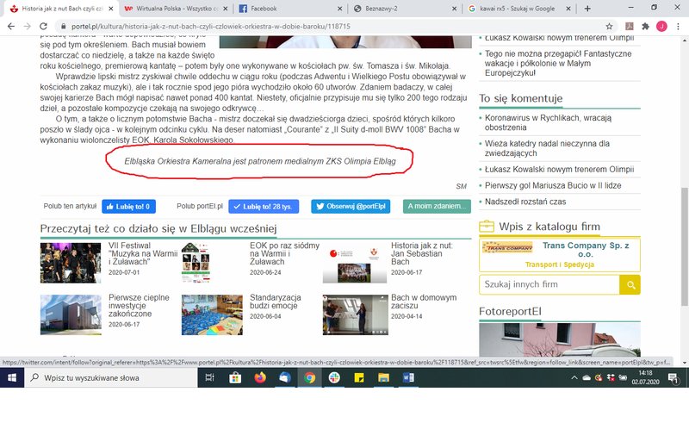The image size is (689, 423).
Task: Bookmark this page with star icon
Action: pyautogui.click(x=610, y=27)
